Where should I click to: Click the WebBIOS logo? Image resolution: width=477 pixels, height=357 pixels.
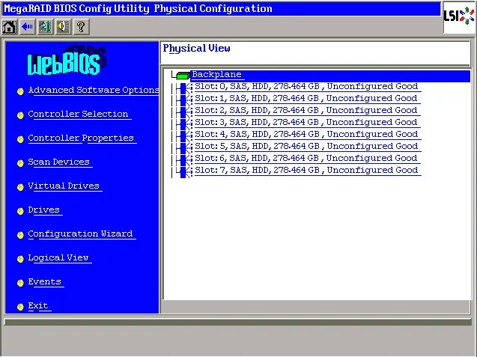[x=67, y=61]
